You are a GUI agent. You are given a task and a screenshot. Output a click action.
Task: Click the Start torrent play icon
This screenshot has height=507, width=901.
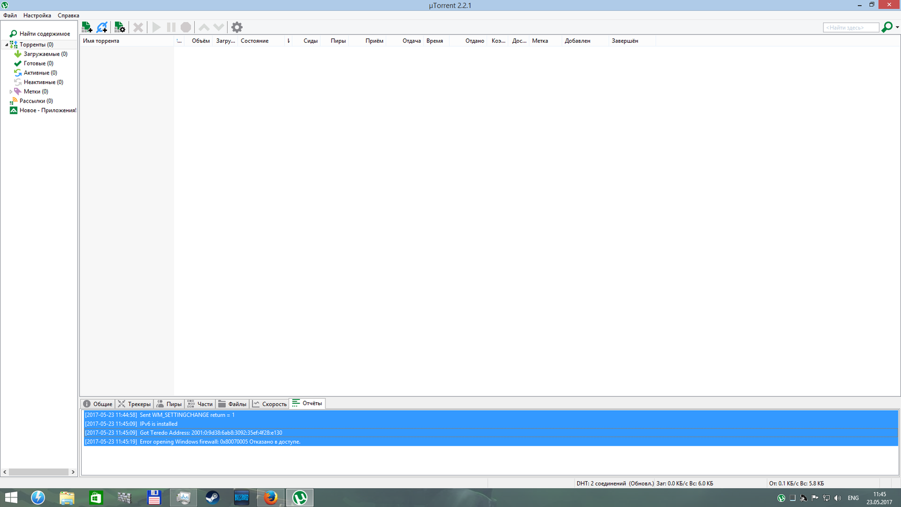coord(157,27)
